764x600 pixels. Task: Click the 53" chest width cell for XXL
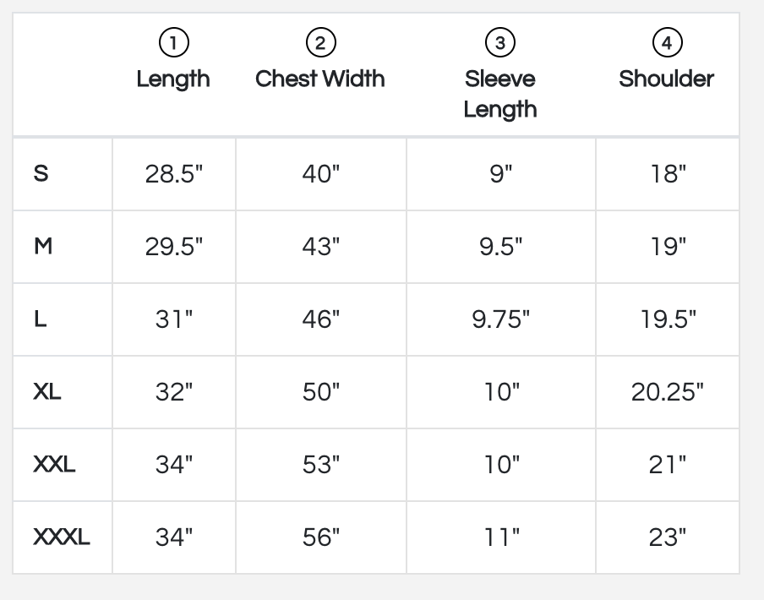click(321, 465)
